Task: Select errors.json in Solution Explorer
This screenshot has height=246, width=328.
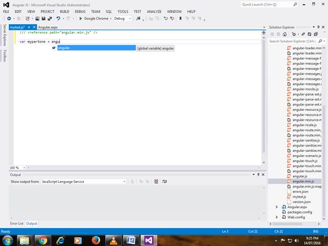Action: (x=300, y=192)
